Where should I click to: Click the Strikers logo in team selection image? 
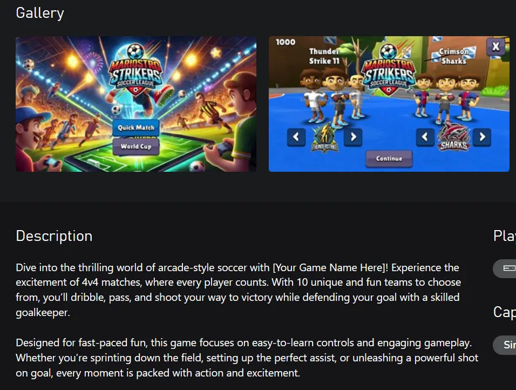tap(389, 70)
